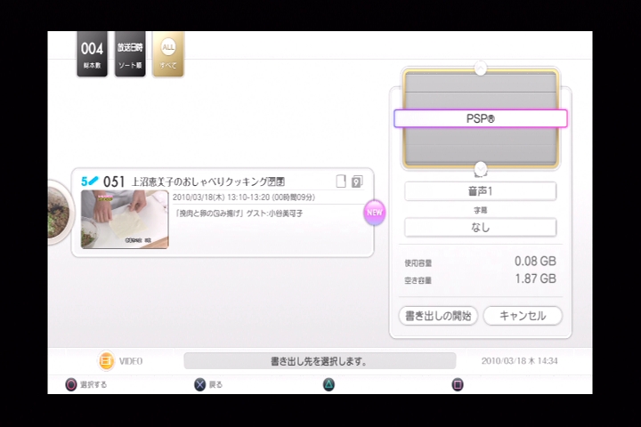641x427 pixels.
Task: Click the square button hint icon
Action: [458, 384]
